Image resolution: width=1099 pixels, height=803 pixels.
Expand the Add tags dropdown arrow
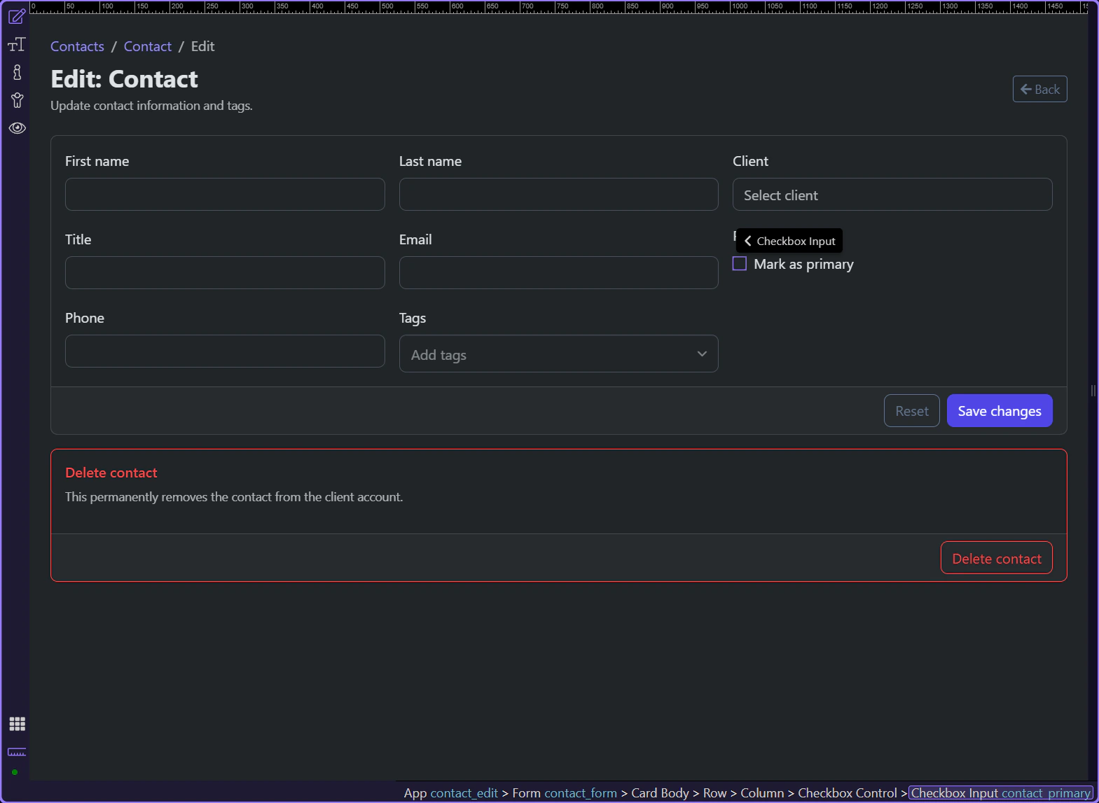pos(701,354)
